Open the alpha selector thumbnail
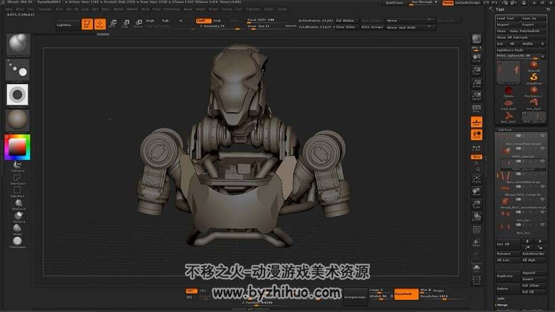Image resolution: width=555 pixels, height=312 pixels. [x=17, y=95]
